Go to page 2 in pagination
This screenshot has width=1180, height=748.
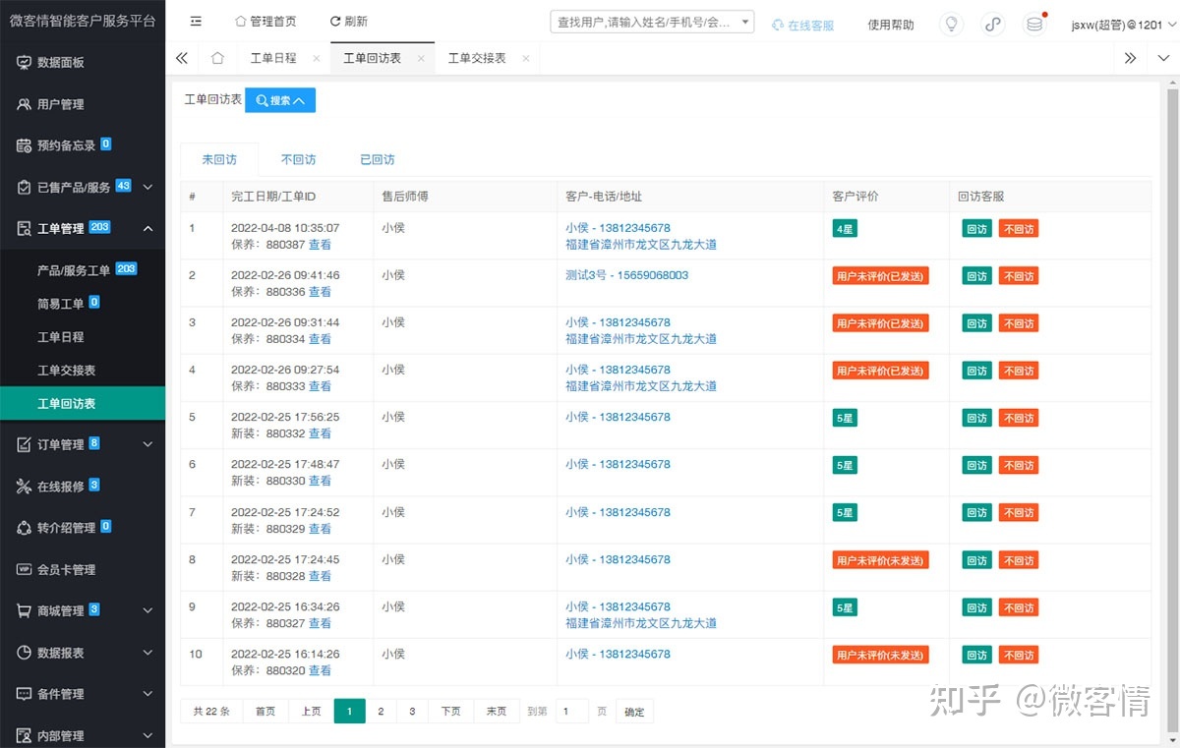pos(381,712)
